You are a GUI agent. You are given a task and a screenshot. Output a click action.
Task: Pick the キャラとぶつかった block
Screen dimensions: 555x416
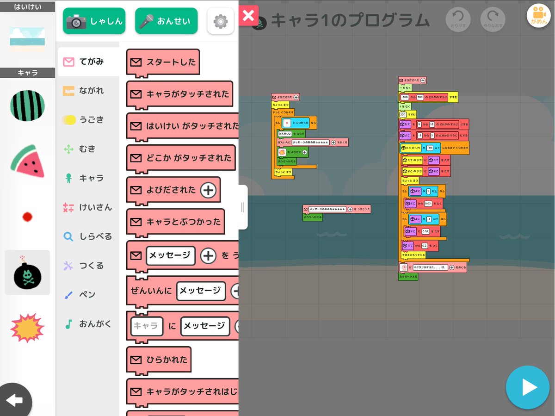tap(175, 222)
